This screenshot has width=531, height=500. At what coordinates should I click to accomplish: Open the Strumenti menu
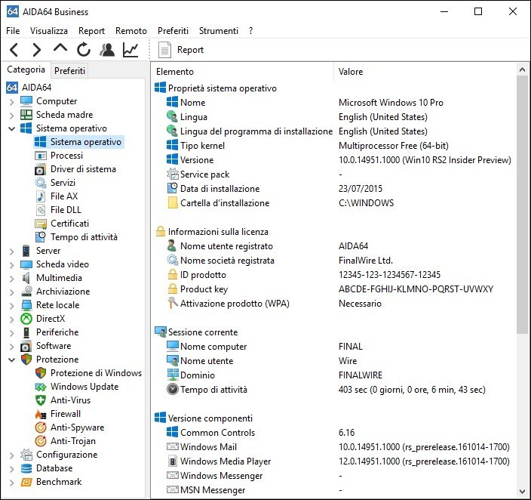click(218, 31)
